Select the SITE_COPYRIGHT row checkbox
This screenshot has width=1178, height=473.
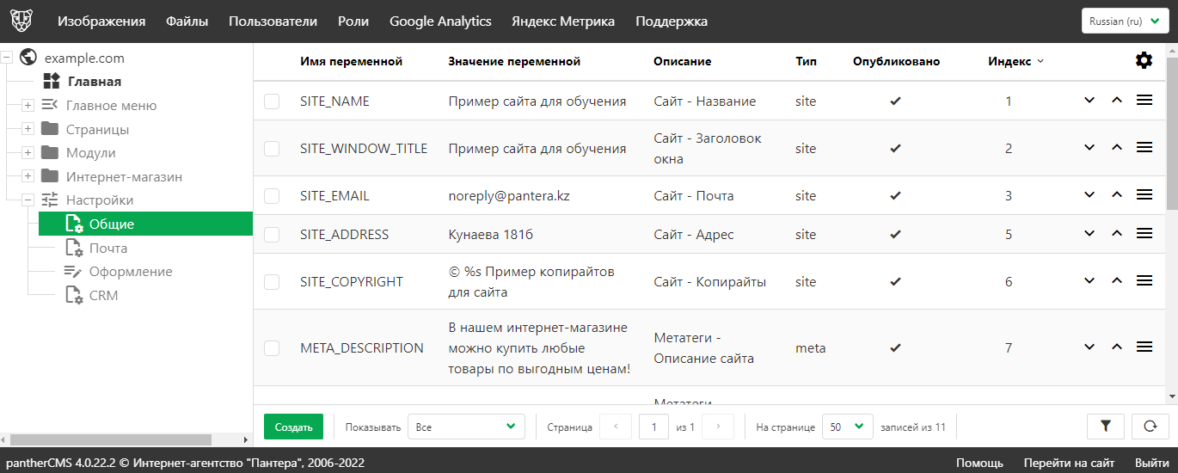tap(272, 282)
